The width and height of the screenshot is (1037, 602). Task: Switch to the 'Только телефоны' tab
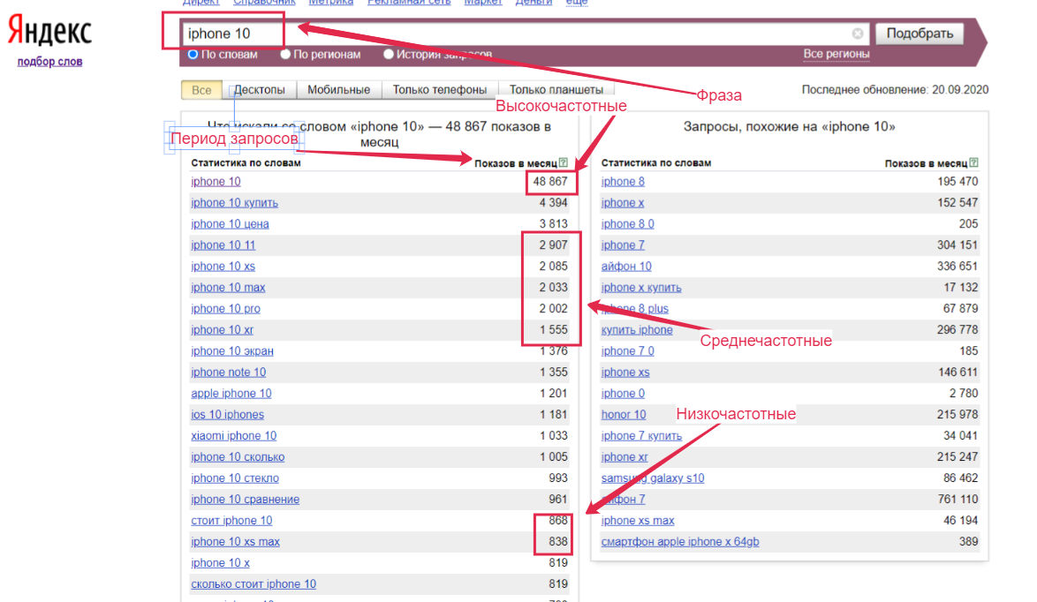pos(440,90)
